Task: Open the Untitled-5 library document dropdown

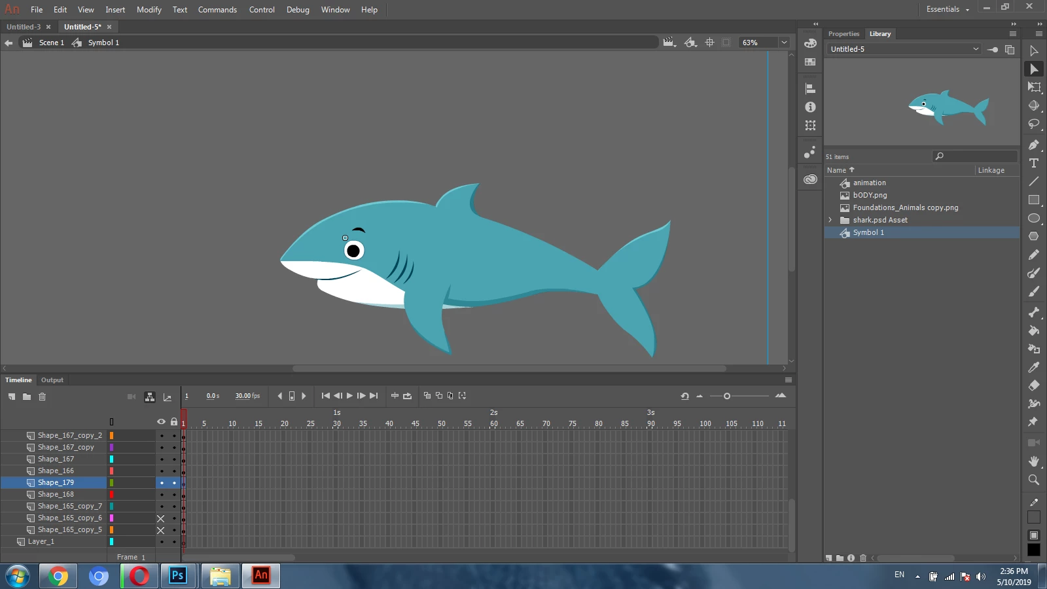Action: point(976,49)
